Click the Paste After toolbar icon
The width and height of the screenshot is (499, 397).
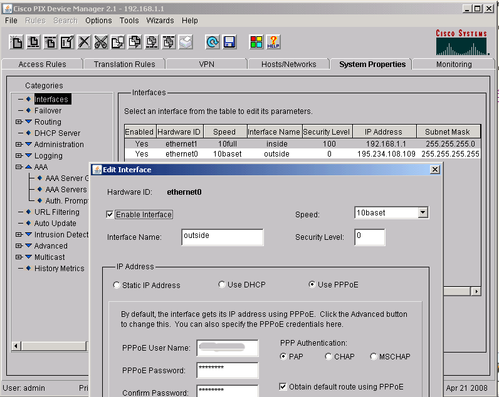click(x=169, y=42)
